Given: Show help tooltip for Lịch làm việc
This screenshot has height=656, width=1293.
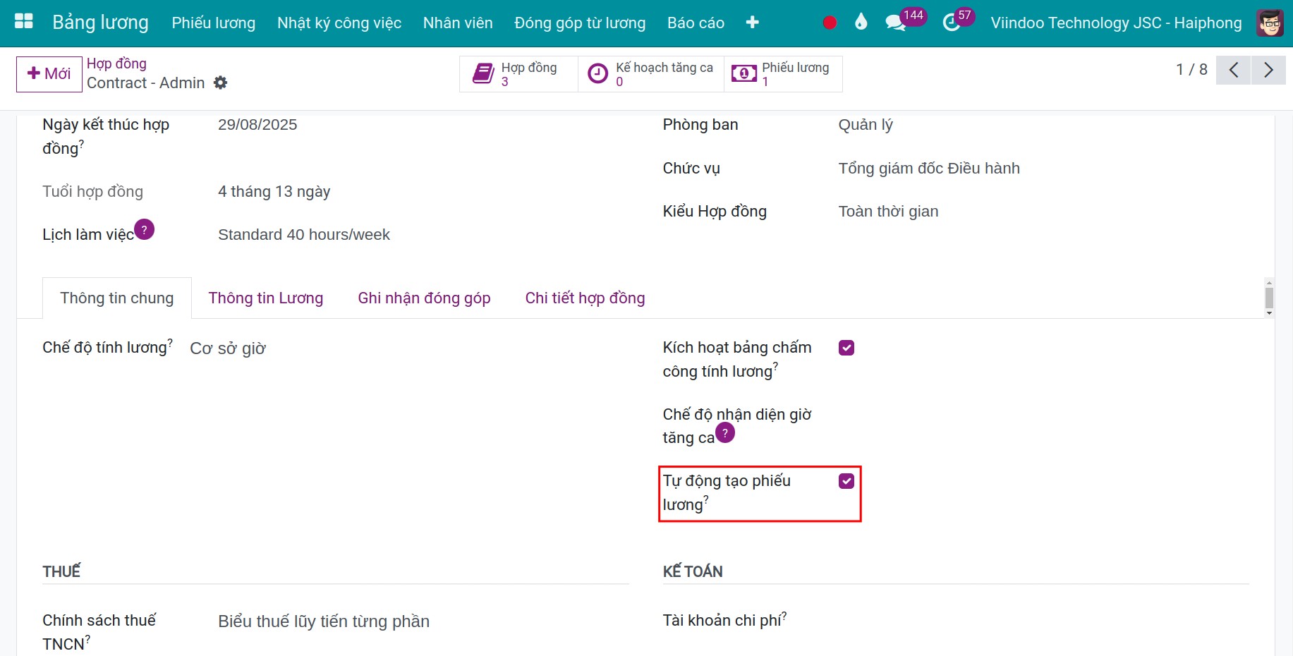Looking at the screenshot, I should point(145,229).
